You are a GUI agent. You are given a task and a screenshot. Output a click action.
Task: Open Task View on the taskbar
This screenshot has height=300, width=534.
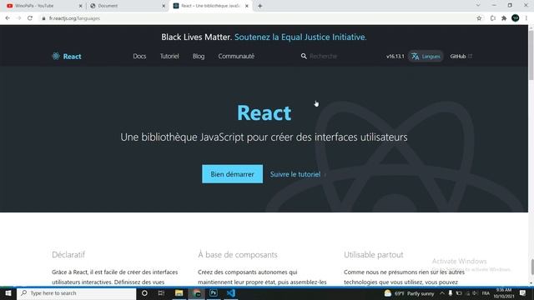[161, 292]
